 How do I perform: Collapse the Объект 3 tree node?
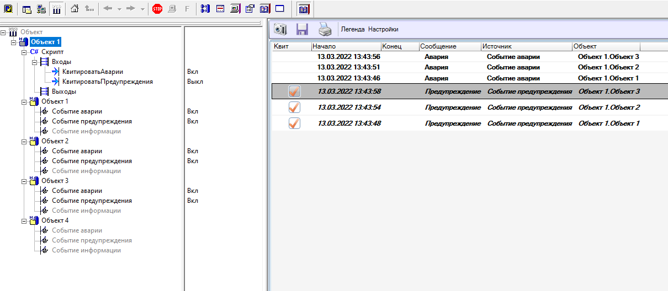24,181
